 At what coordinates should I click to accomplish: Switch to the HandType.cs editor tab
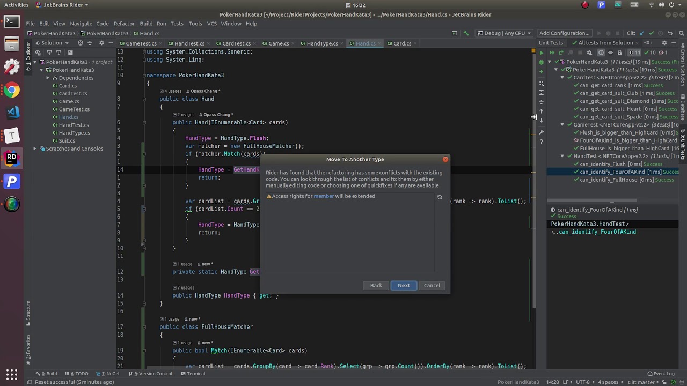pyautogui.click(x=322, y=43)
